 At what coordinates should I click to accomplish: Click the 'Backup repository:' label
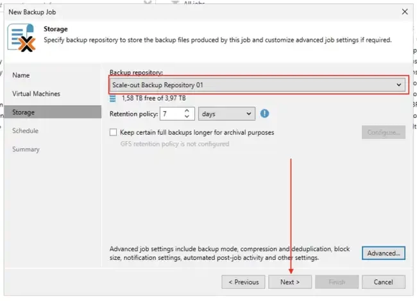click(x=136, y=73)
